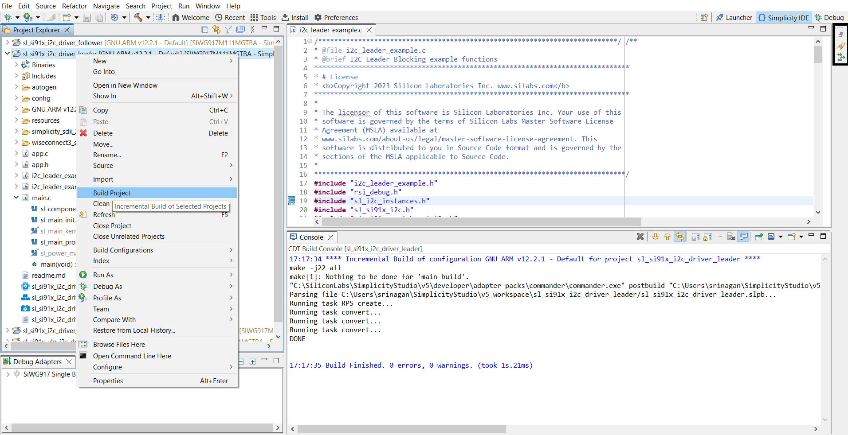848x435 pixels.
Task: Open the filter icon in Project Explorer
Action: pos(228,30)
